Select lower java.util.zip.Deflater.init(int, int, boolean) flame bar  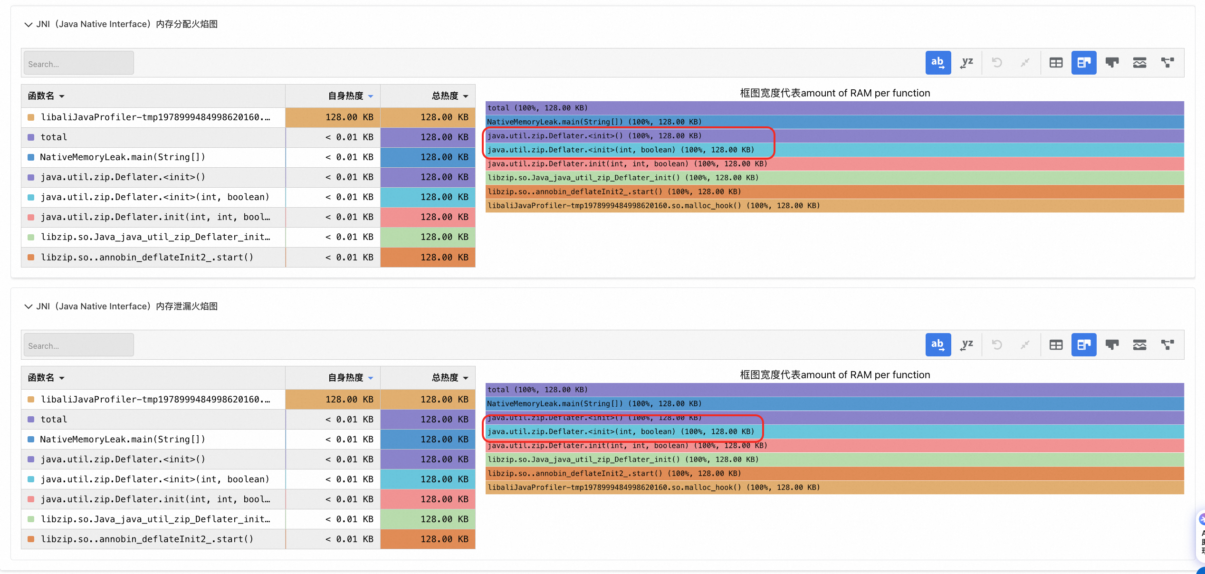(834, 446)
